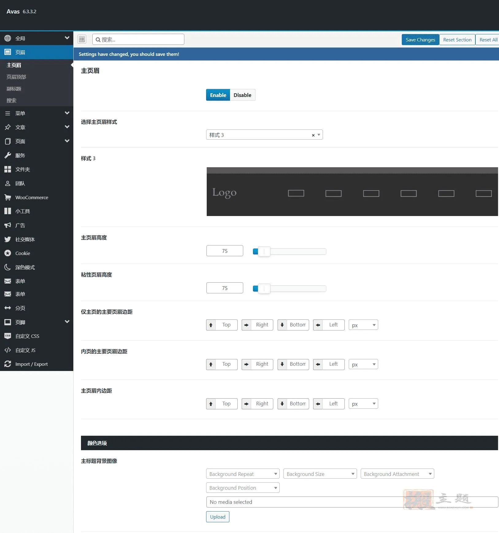
Task: Open the Background Repeat dropdown
Action: pos(243,474)
